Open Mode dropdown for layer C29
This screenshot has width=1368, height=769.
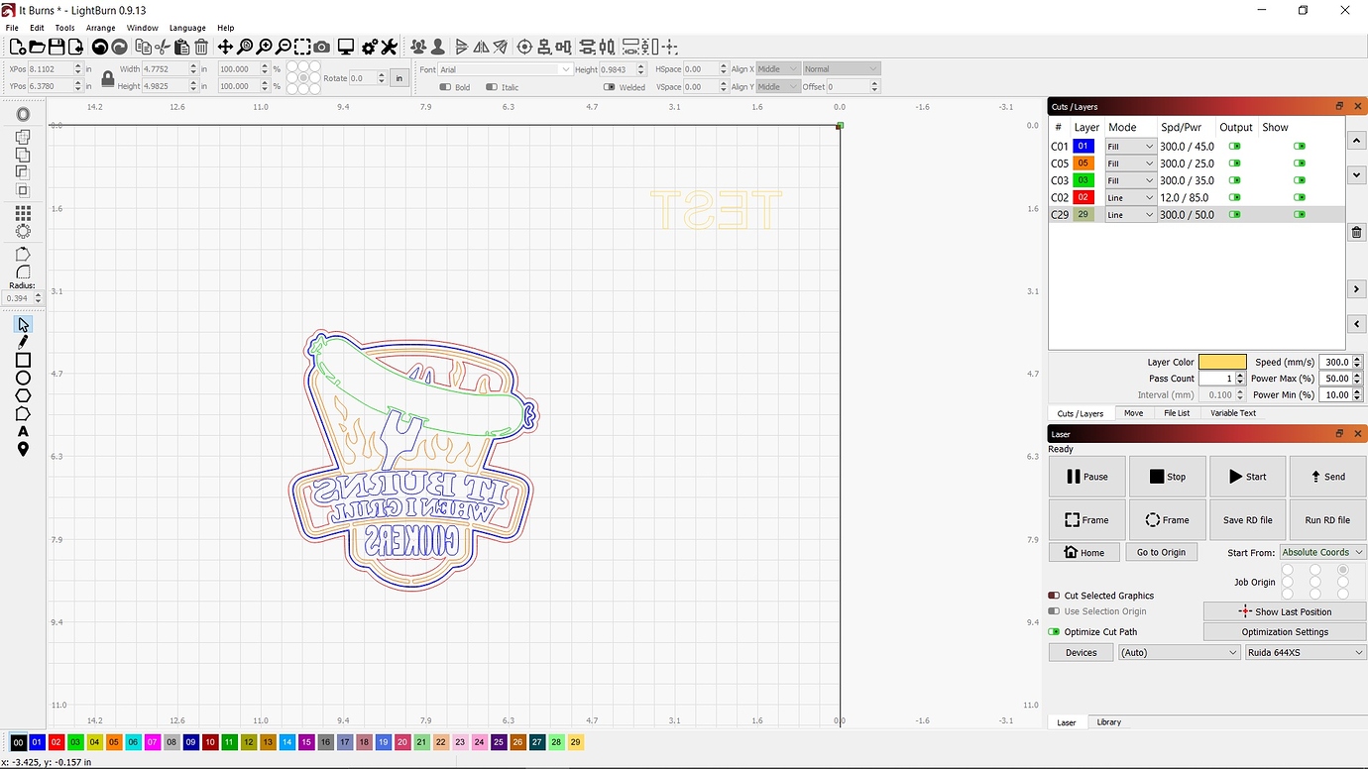click(1130, 214)
